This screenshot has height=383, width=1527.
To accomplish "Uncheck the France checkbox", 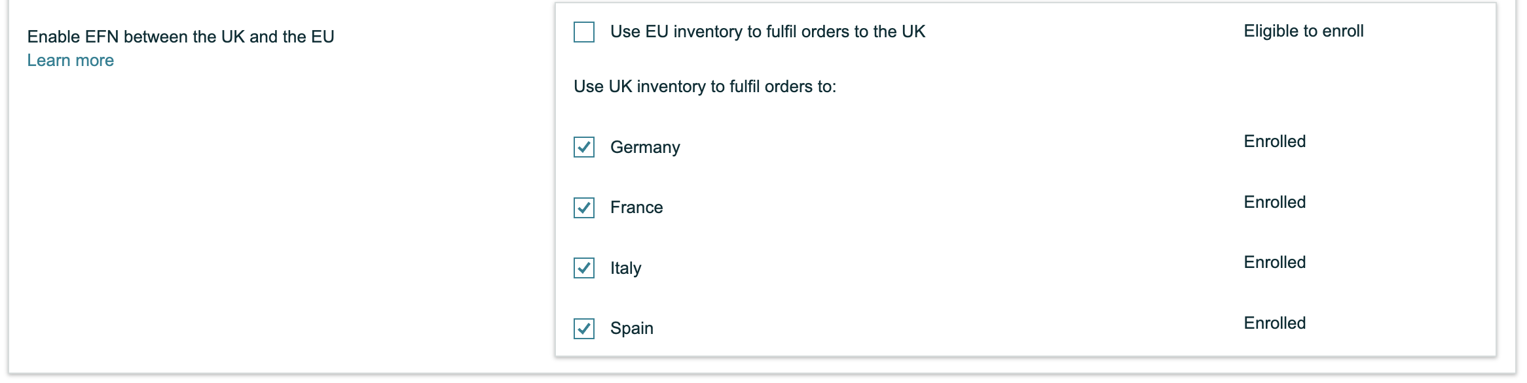I will [x=584, y=208].
